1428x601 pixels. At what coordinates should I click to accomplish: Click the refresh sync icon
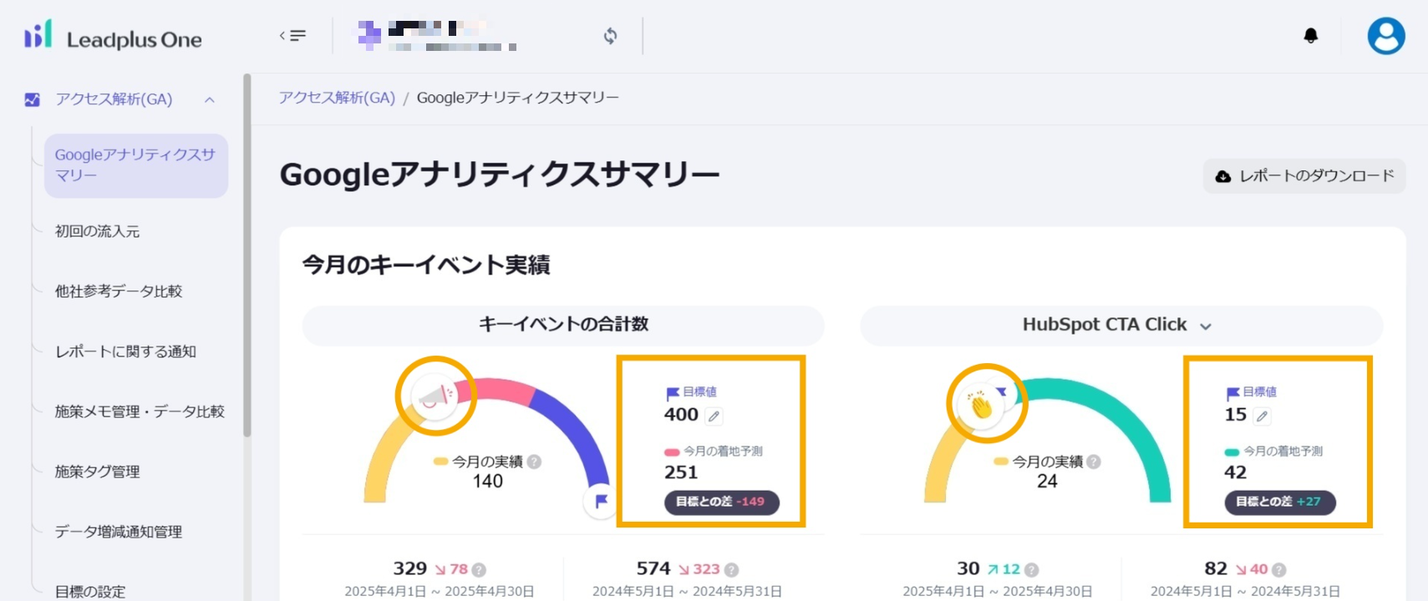(611, 36)
